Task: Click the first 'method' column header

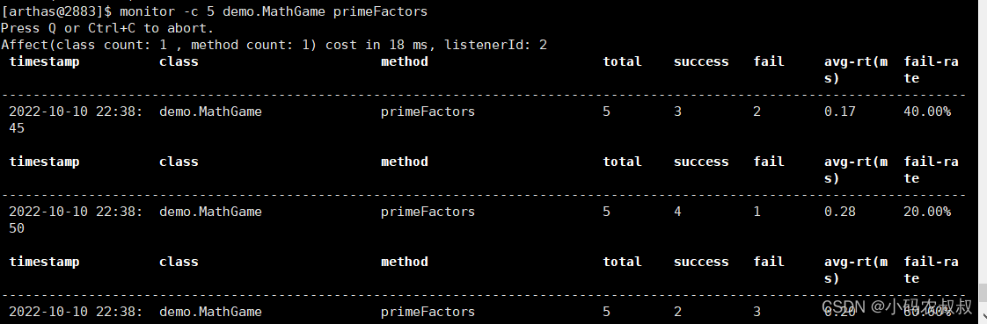Action: click(404, 61)
